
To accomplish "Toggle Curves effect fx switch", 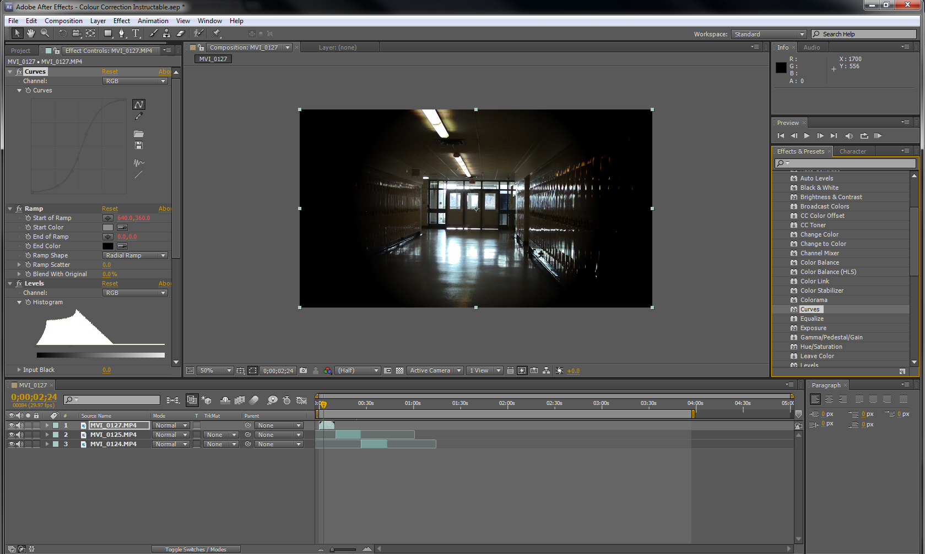I will coord(19,72).
